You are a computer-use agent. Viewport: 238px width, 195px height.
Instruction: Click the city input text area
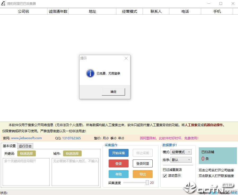[x=75, y=172]
